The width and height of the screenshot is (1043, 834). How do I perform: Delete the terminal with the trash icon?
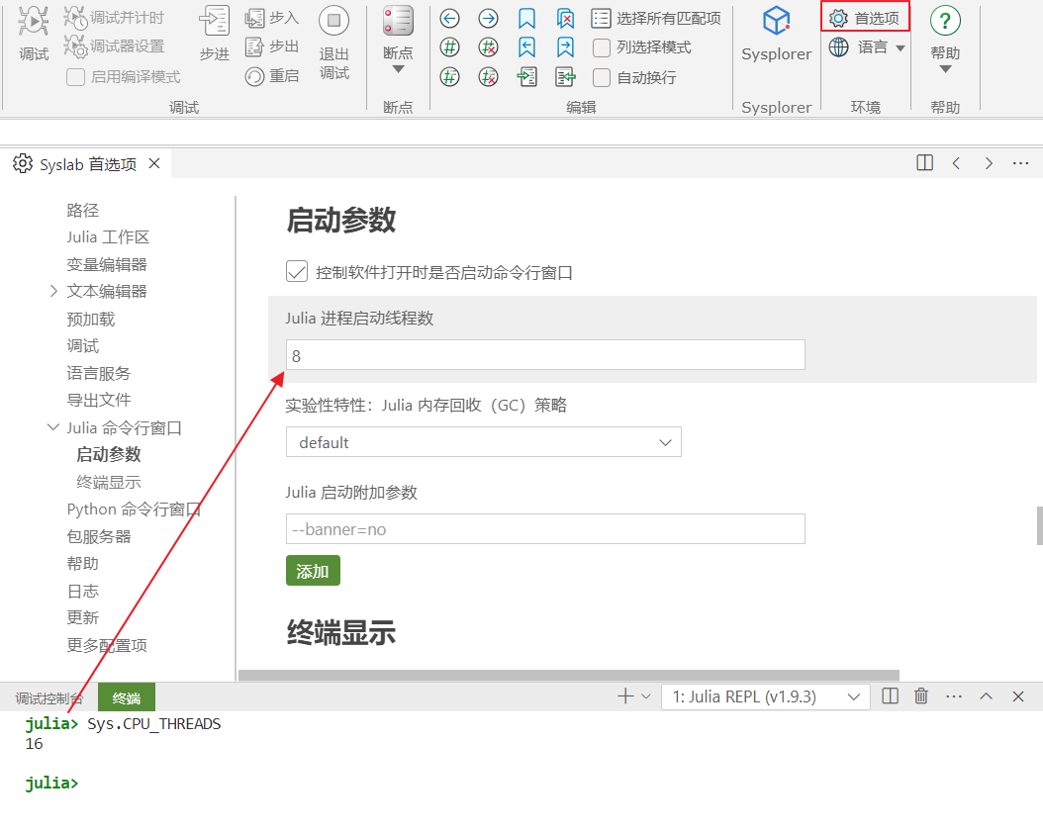[x=921, y=696]
